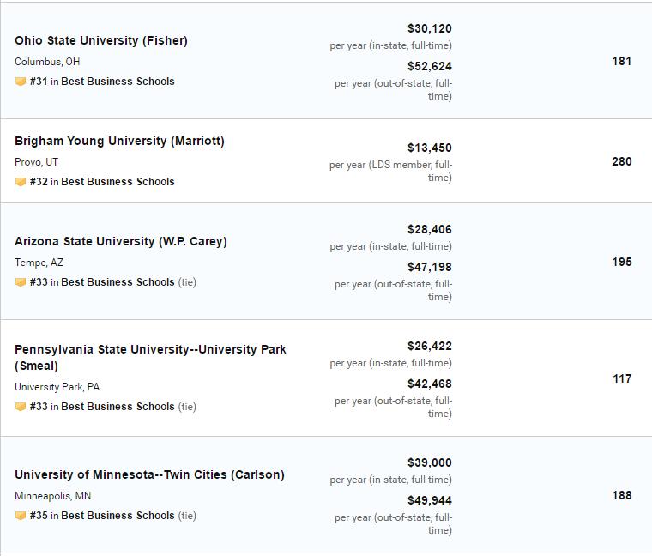Open Ohio State University (Fisher) school page

coord(101,40)
